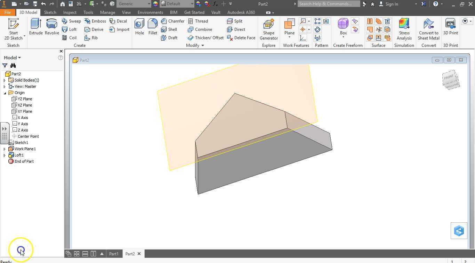
Task: Expand the Work Plane1 tree node
Action: (5, 149)
